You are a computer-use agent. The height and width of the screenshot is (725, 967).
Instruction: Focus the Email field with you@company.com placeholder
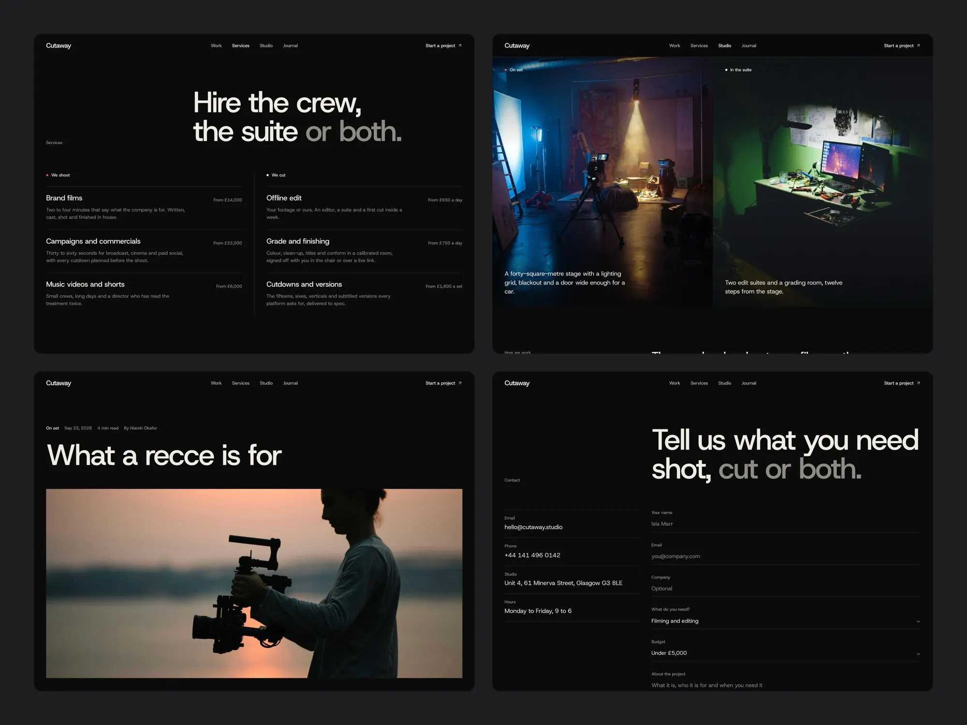tap(786, 556)
